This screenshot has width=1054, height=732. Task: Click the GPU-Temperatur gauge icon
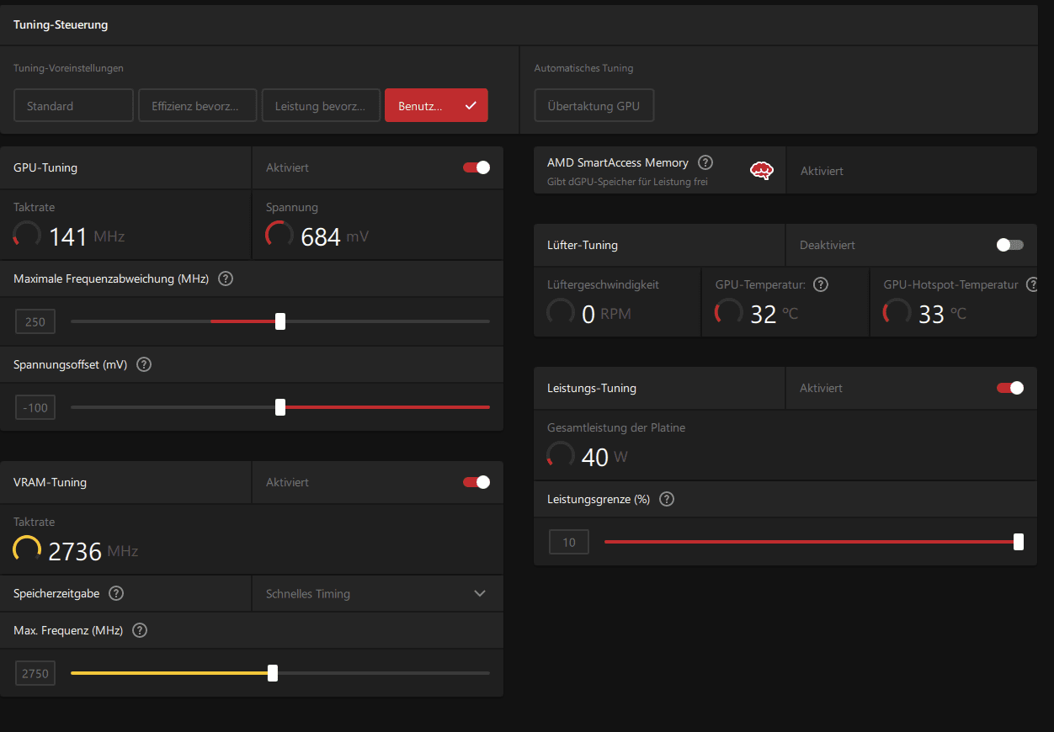point(729,312)
